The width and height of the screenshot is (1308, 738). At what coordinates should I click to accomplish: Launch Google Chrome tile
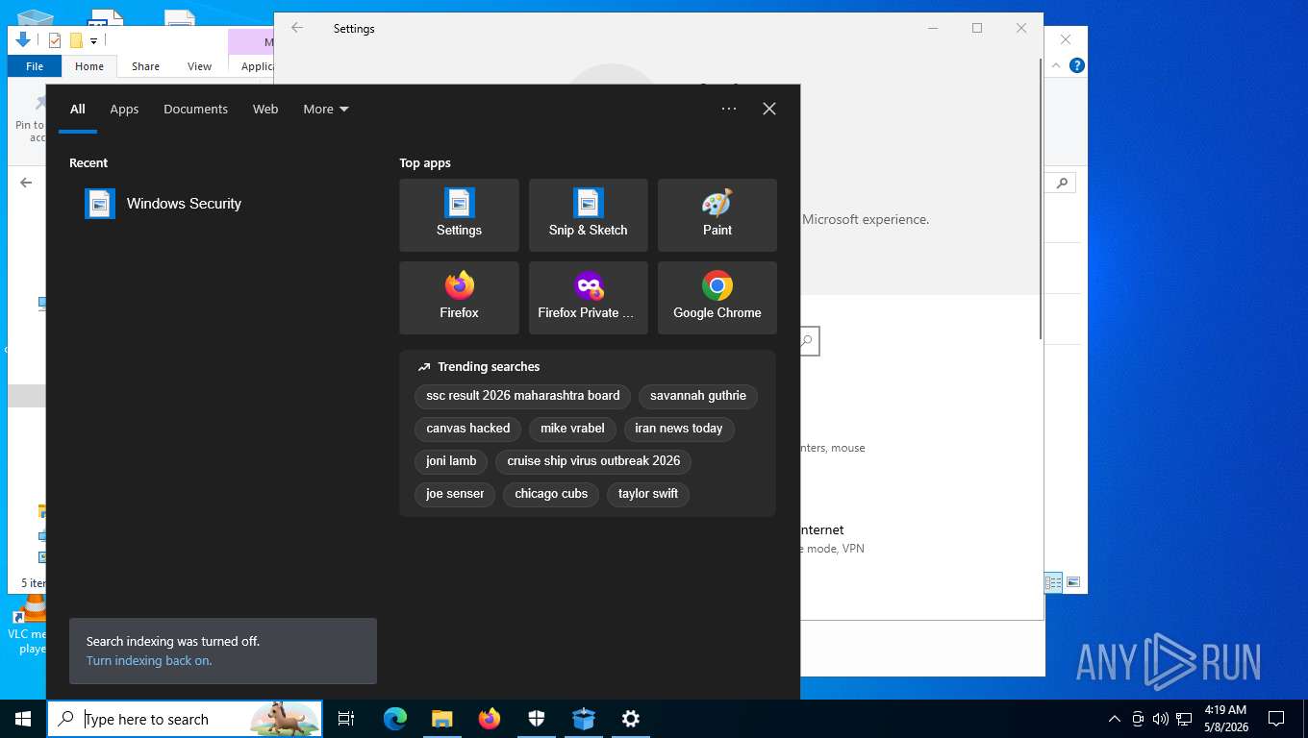(717, 298)
